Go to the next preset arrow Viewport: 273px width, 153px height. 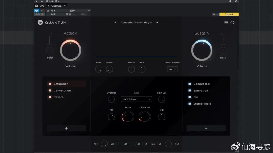click(x=157, y=22)
